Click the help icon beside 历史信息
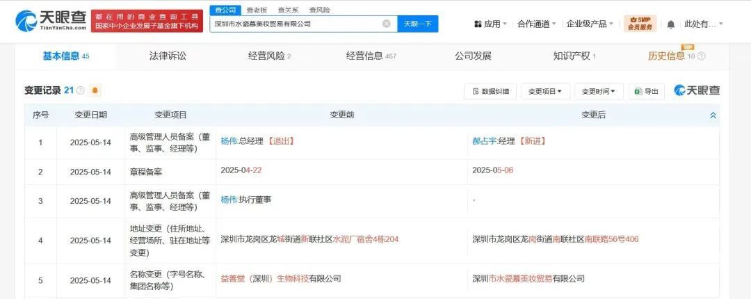The width and height of the screenshot is (751, 299). [x=701, y=56]
